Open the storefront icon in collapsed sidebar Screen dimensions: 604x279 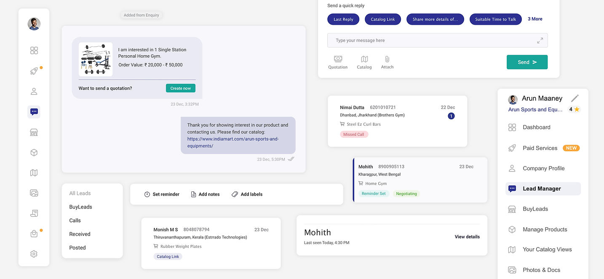click(x=34, y=132)
